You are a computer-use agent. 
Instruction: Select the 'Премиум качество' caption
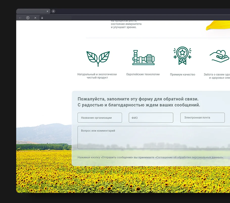pos(183,75)
